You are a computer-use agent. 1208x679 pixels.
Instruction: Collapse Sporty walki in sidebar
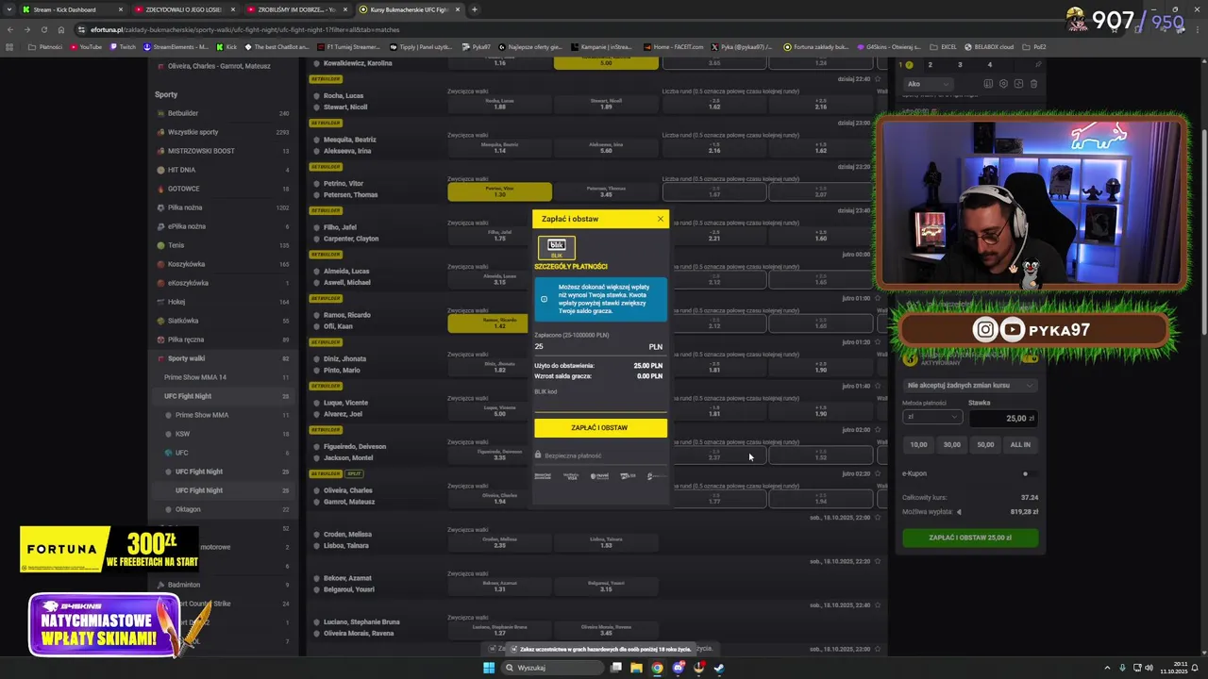[x=223, y=358]
